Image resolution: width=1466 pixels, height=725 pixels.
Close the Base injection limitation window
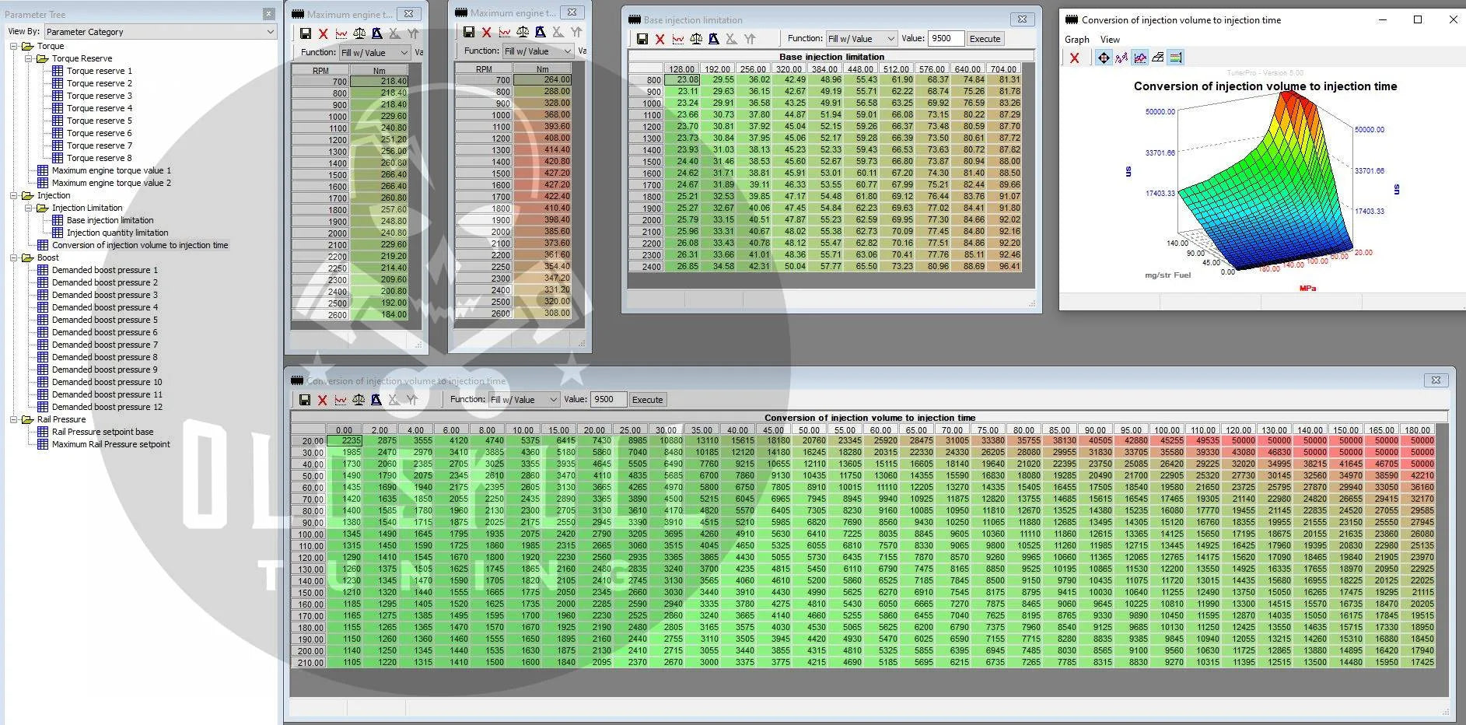click(x=1022, y=19)
